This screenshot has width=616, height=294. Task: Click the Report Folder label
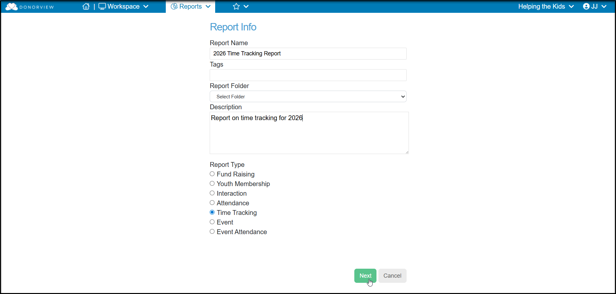(x=229, y=86)
